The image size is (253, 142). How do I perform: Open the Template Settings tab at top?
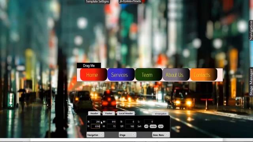tap(98, 2)
